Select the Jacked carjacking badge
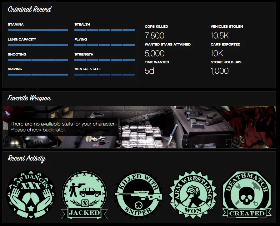The height and width of the screenshot is (226, 280). (x=84, y=194)
